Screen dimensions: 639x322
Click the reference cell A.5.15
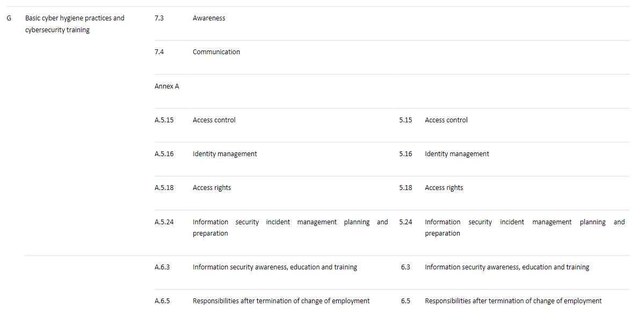coord(164,120)
